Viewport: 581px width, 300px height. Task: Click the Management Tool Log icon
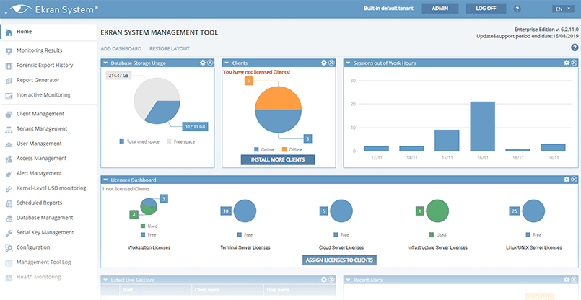(x=9, y=262)
